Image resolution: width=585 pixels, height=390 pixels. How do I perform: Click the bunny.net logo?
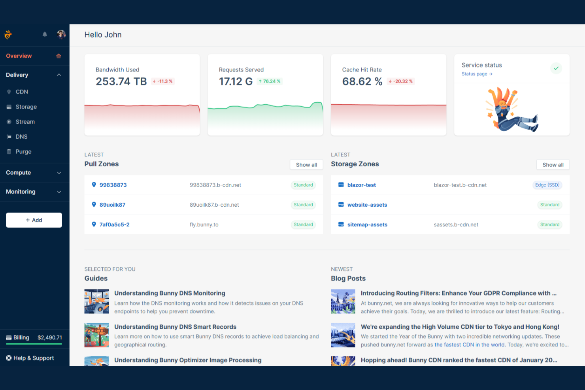click(x=8, y=34)
